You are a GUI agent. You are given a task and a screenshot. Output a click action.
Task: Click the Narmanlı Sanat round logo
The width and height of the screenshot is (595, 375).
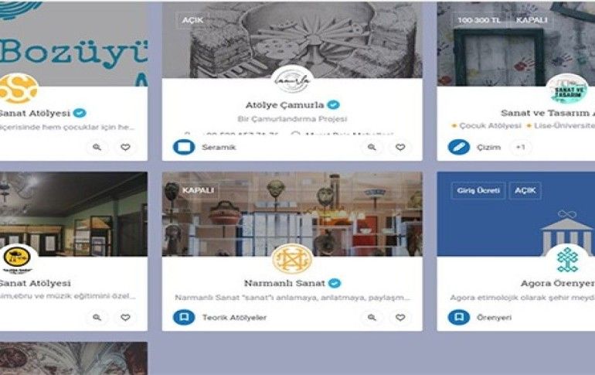[292, 260]
